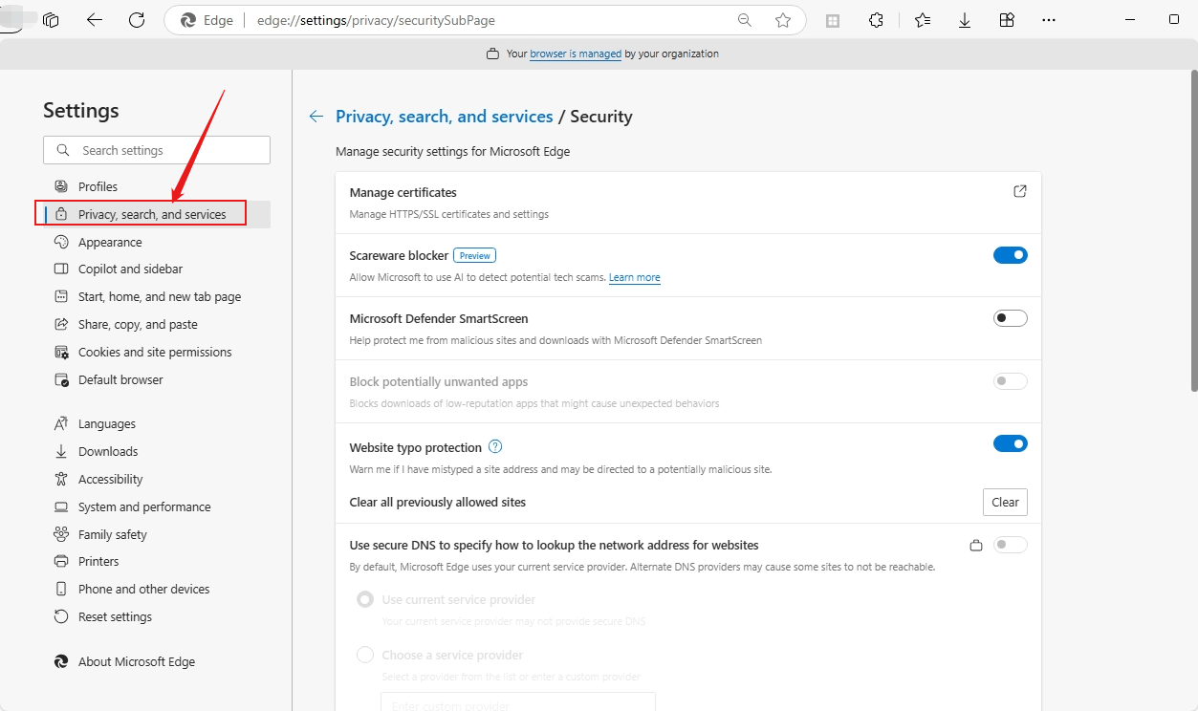The width and height of the screenshot is (1198, 711).
Task: Open Appearance settings section
Action: (x=157, y=242)
